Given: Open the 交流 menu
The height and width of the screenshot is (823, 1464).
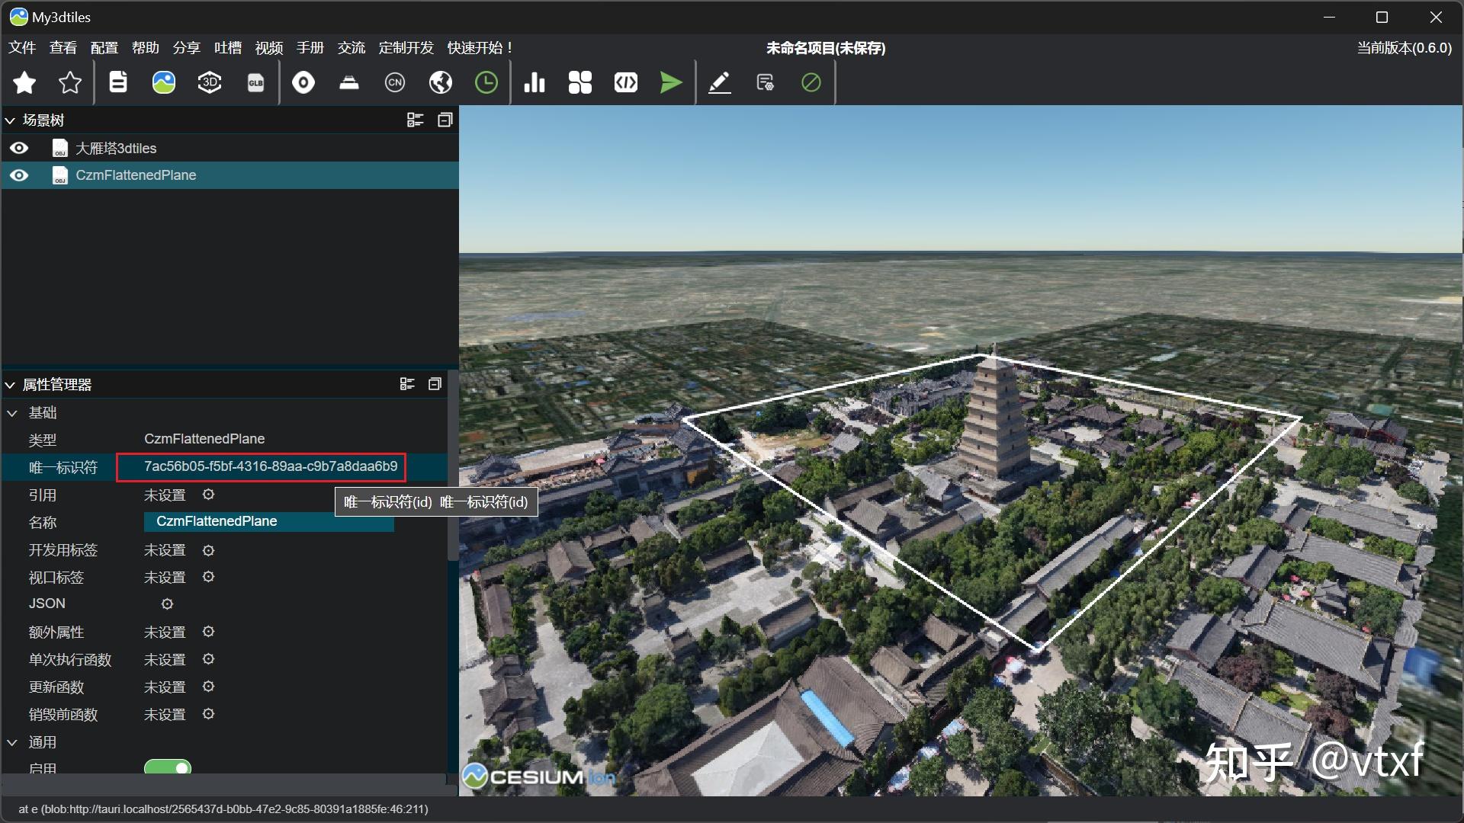Looking at the screenshot, I should click(352, 48).
